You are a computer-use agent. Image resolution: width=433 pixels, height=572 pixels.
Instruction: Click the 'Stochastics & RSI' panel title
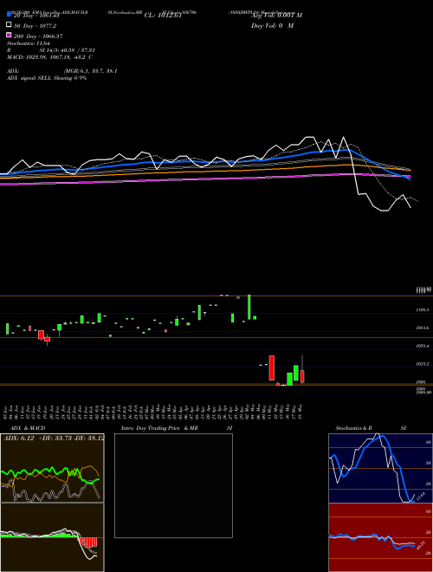click(371, 428)
